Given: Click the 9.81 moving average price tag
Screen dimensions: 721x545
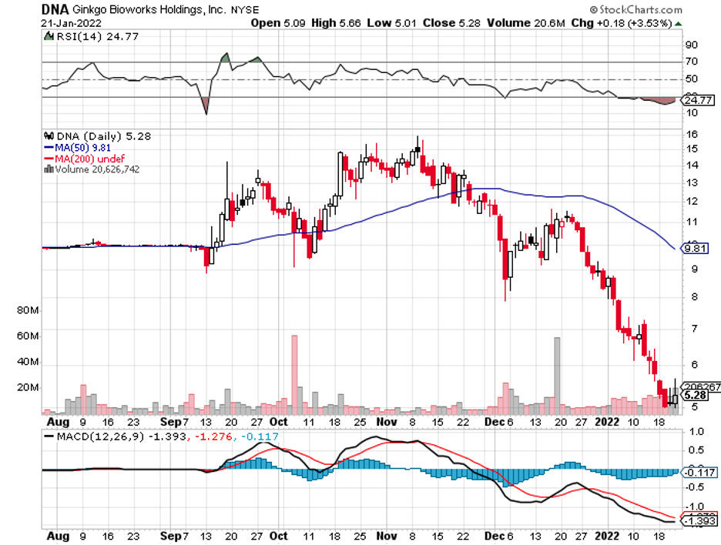Looking at the screenshot, I should [x=695, y=249].
